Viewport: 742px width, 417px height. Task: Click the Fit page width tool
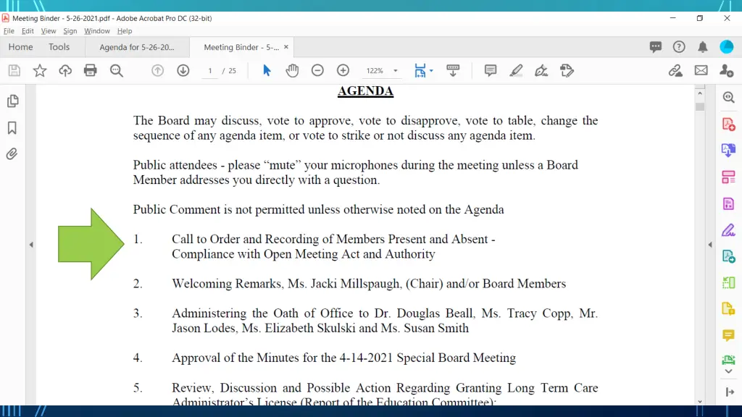point(420,70)
